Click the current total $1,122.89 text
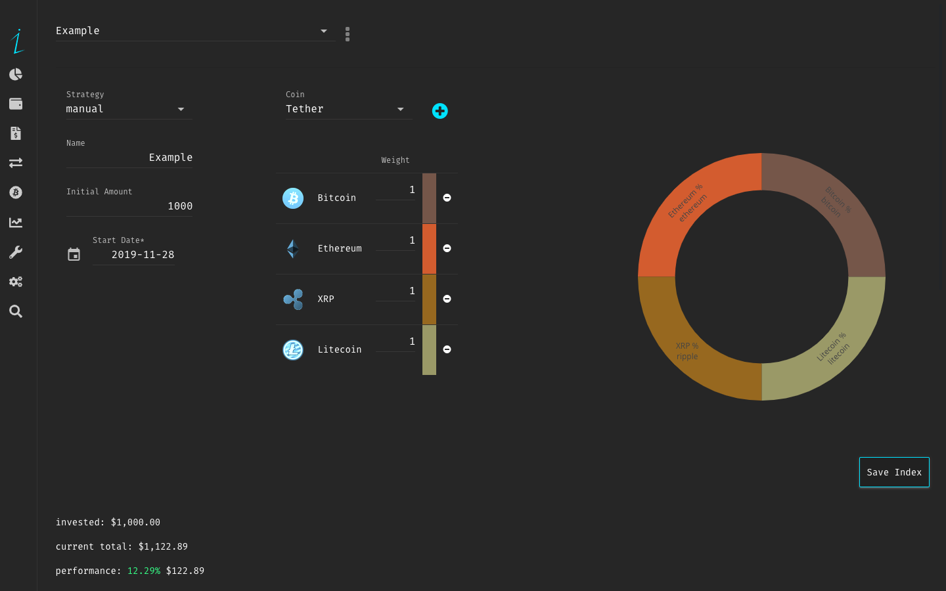 coord(122,546)
